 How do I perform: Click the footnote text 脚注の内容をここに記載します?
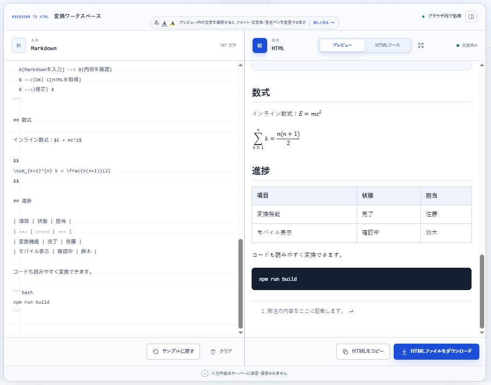[306, 311]
